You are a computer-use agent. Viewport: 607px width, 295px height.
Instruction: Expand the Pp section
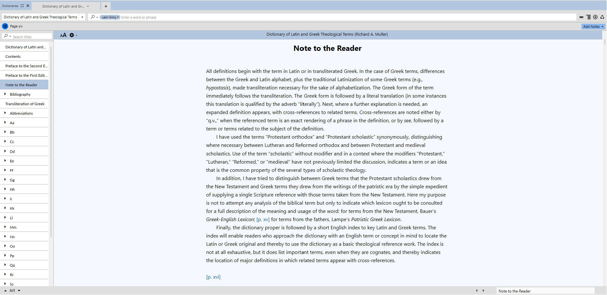tap(5, 256)
